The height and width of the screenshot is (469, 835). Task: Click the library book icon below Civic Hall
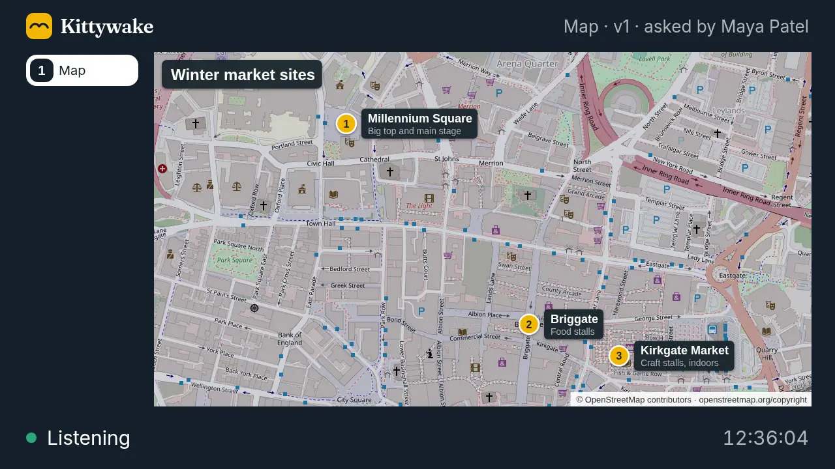coord(333,194)
